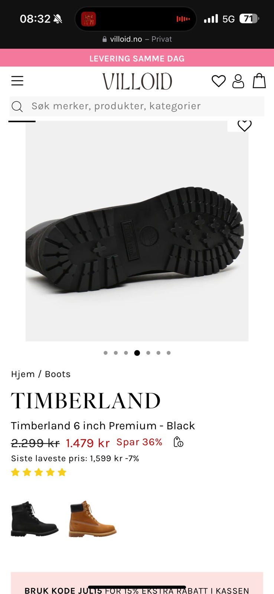
Task: Focus the search brands and products field
Action: point(137,106)
